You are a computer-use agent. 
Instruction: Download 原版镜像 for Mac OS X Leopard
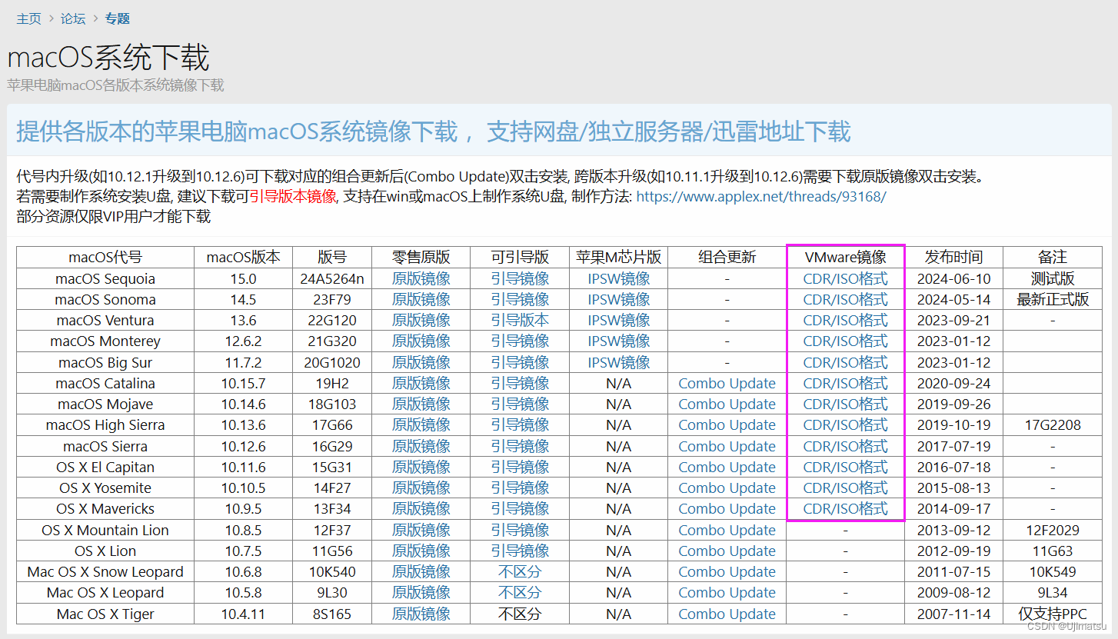tap(421, 592)
